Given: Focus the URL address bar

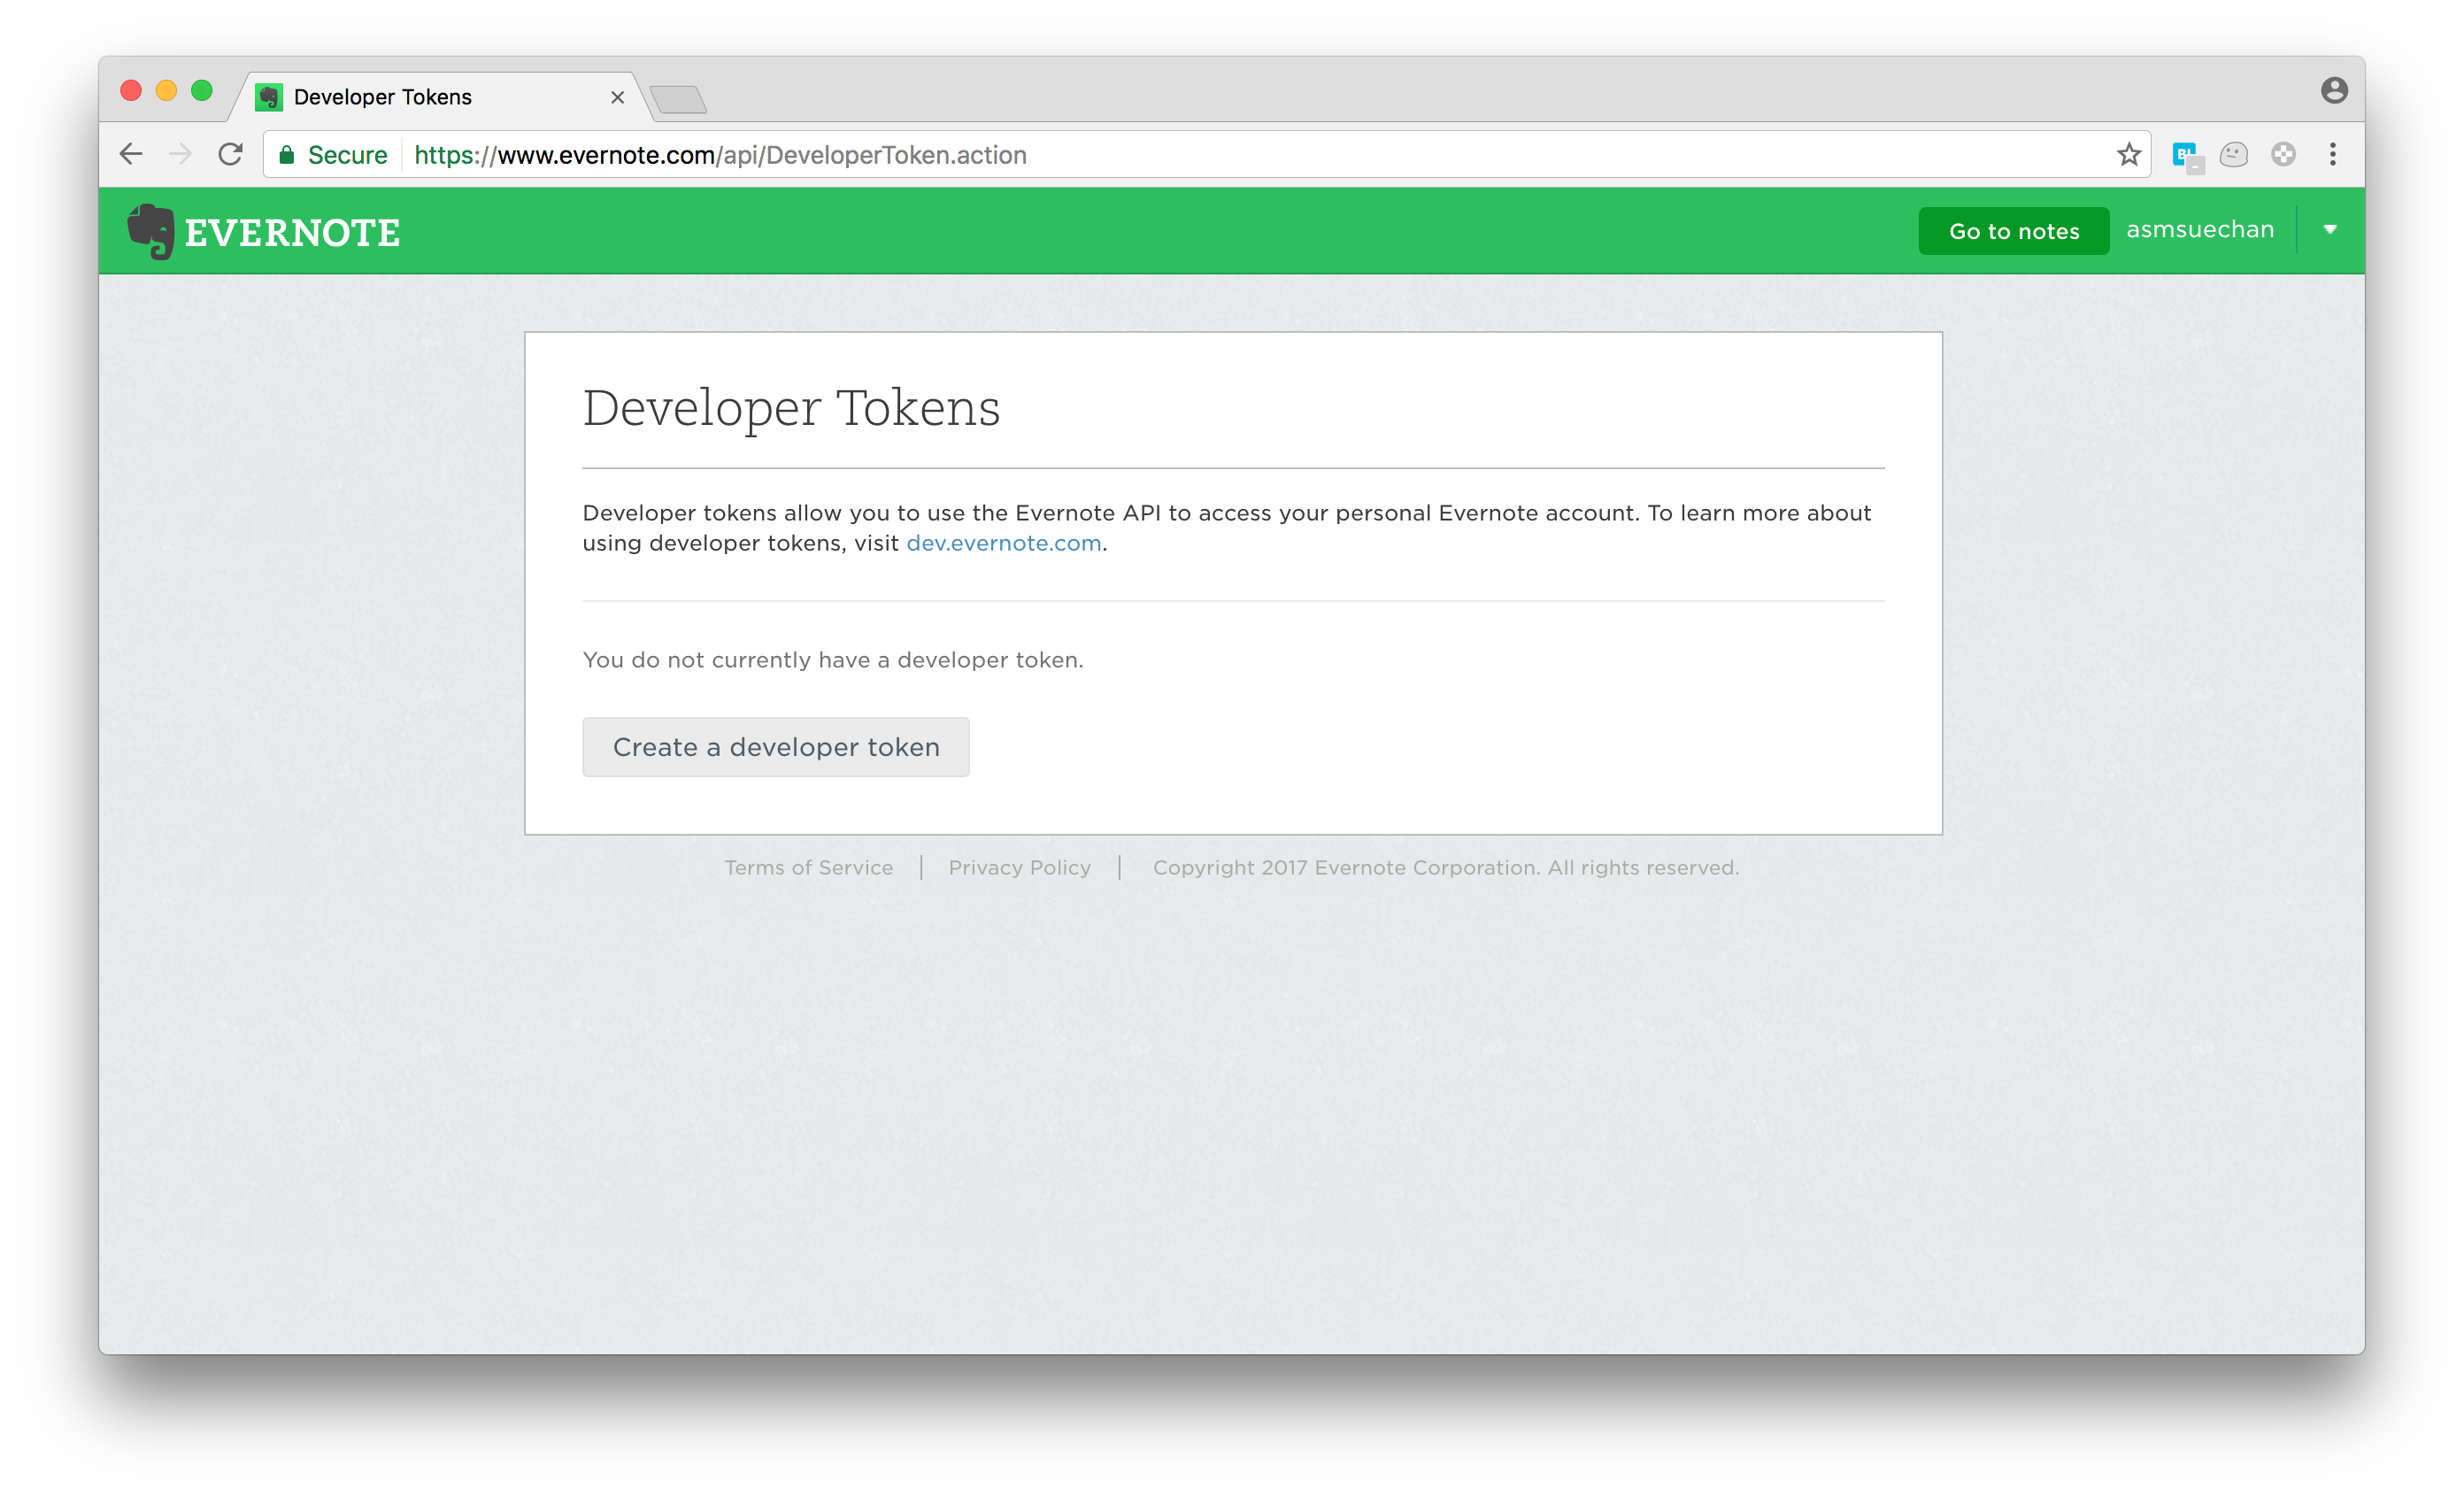Looking at the screenshot, I should pos(1200,155).
